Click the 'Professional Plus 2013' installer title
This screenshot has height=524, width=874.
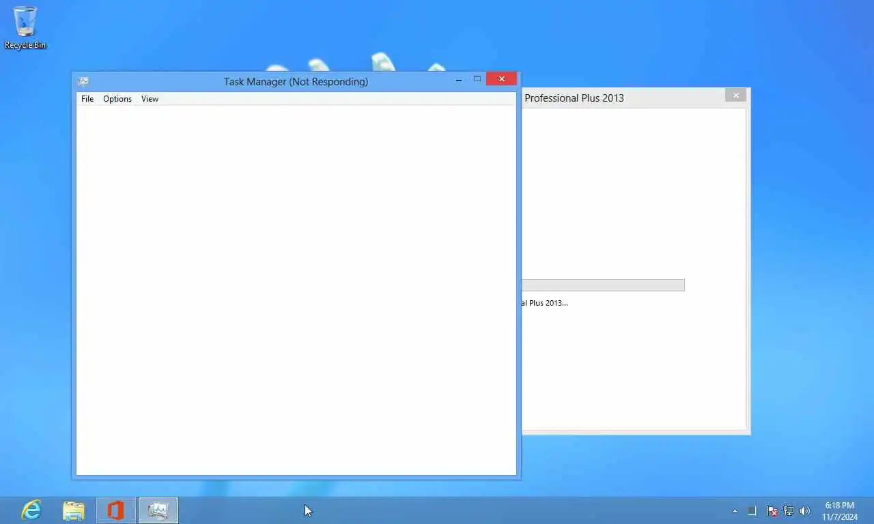point(574,98)
